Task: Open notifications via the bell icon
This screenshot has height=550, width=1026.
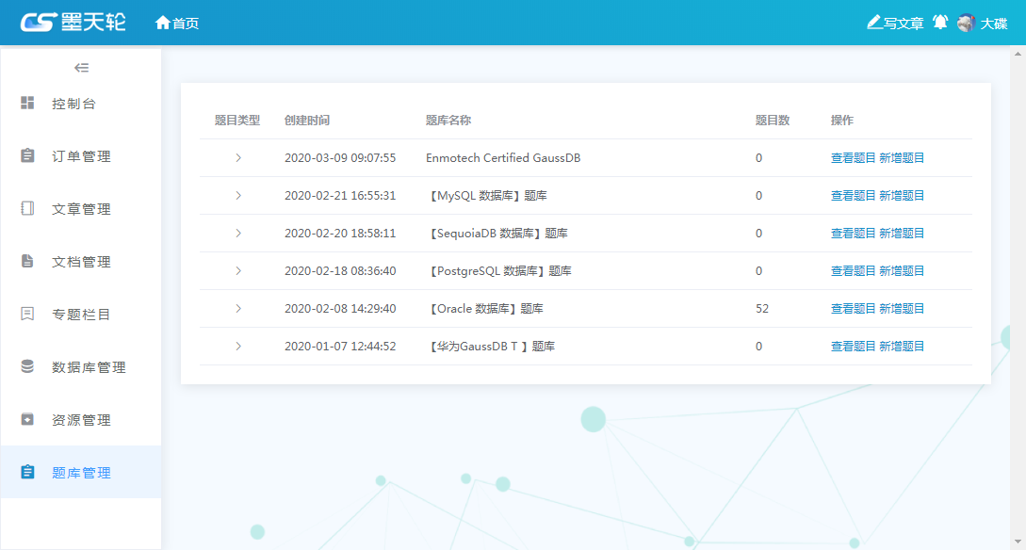Action: 939,23
